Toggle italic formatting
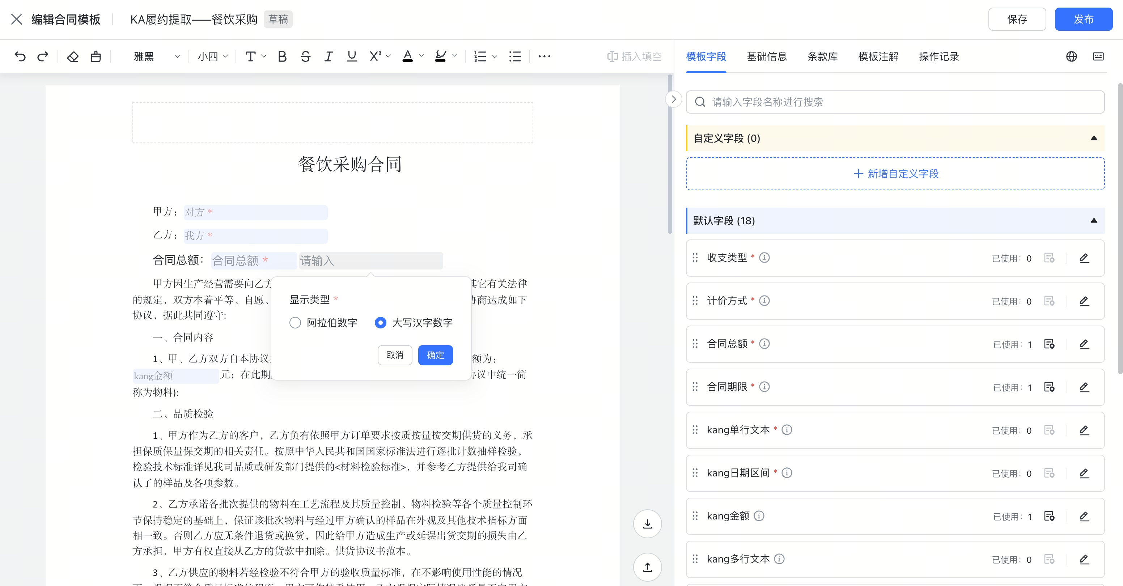The image size is (1123, 586). 328,56
